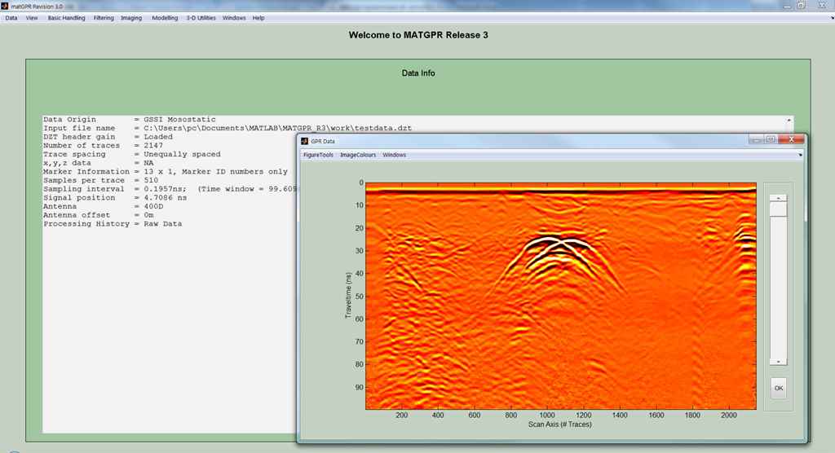Open FigureTools menu in GPR Data window
Image resolution: width=835 pixels, height=453 pixels.
click(x=319, y=155)
